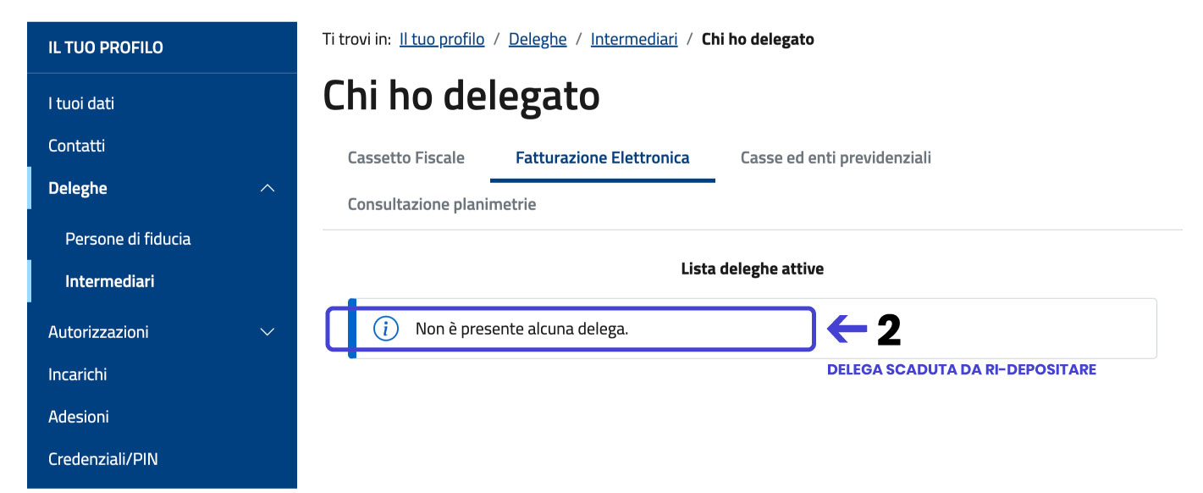Open the Cassetto Fiscale tab
The width and height of the screenshot is (1203, 493).
pos(406,158)
